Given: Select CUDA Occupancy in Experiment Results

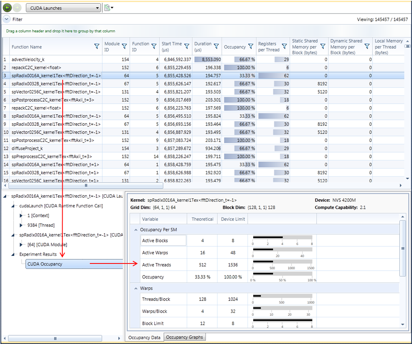Looking at the screenshot, I should [x=45, y=264].
